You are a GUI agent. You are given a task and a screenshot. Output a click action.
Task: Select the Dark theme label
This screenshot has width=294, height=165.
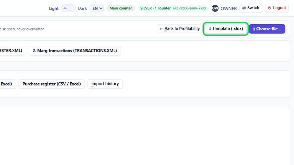[x=82, y=9]
